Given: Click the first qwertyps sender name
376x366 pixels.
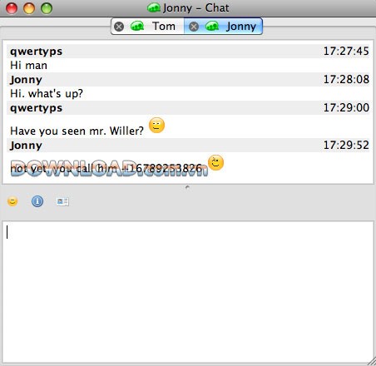Looking at the screenshot, I should pyautogui.click(x=37, y=52).
